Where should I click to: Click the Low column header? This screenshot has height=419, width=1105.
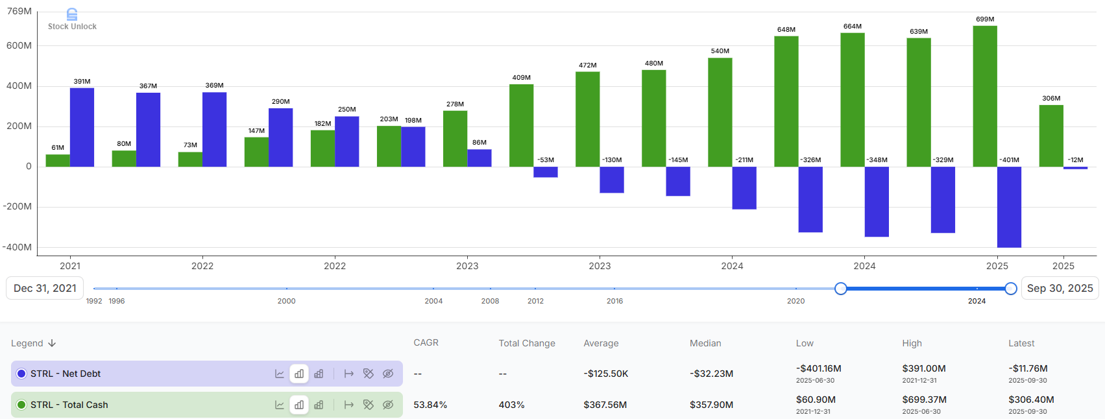[805, 343]
